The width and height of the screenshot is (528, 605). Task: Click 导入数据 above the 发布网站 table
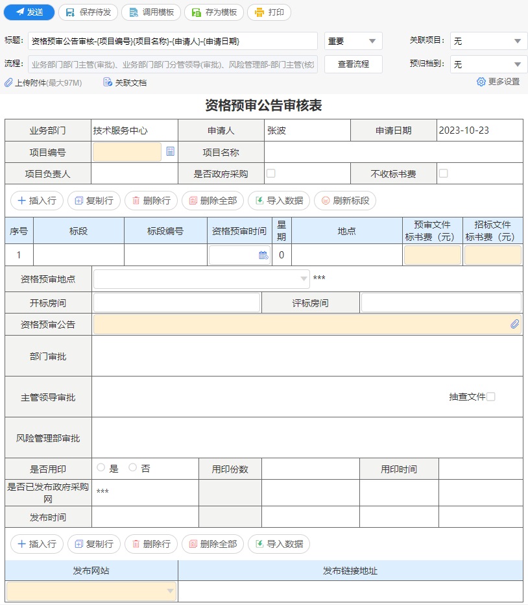coord(279,544)
